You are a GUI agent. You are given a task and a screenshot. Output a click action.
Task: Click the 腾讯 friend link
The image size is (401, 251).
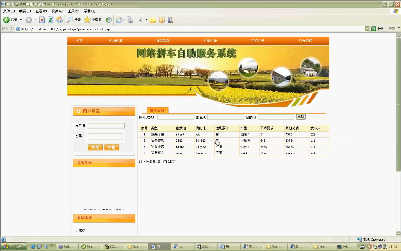tap(82, 231)
